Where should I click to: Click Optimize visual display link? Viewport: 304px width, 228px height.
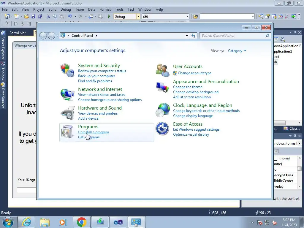(x=191, y=134)
